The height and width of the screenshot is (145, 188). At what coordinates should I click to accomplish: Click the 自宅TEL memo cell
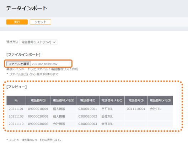(112, 109)
